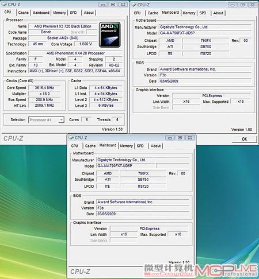Image resolution: width=259 pixels, height=279 pixels.
Task: Open Memory tab in top-right CPU-Z window
Action: 189,13
